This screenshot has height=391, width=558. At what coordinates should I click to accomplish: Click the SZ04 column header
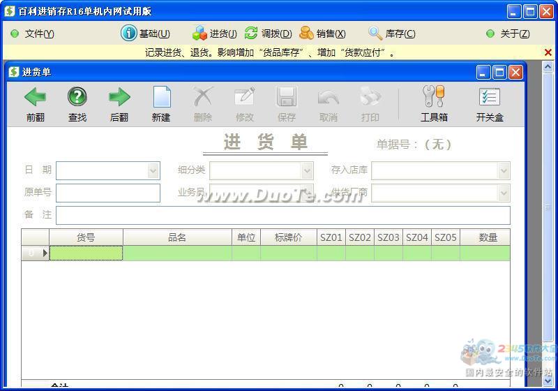(x=417, y=237)
